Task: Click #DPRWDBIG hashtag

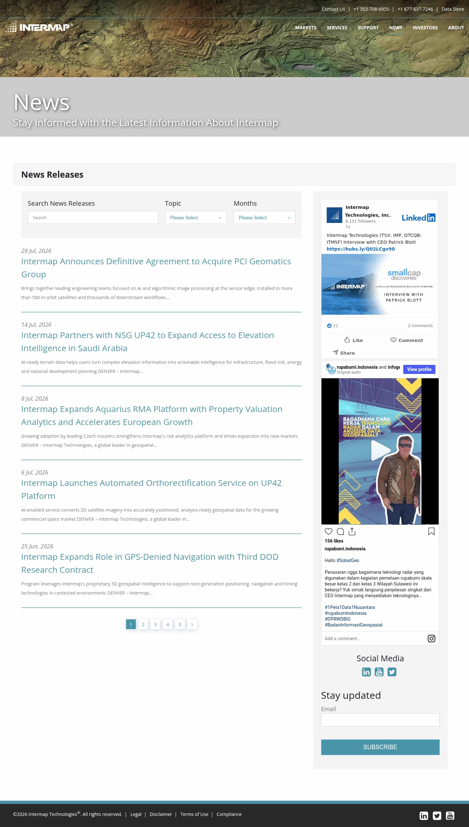Action: pyautogui.click(x=337, y=619)
